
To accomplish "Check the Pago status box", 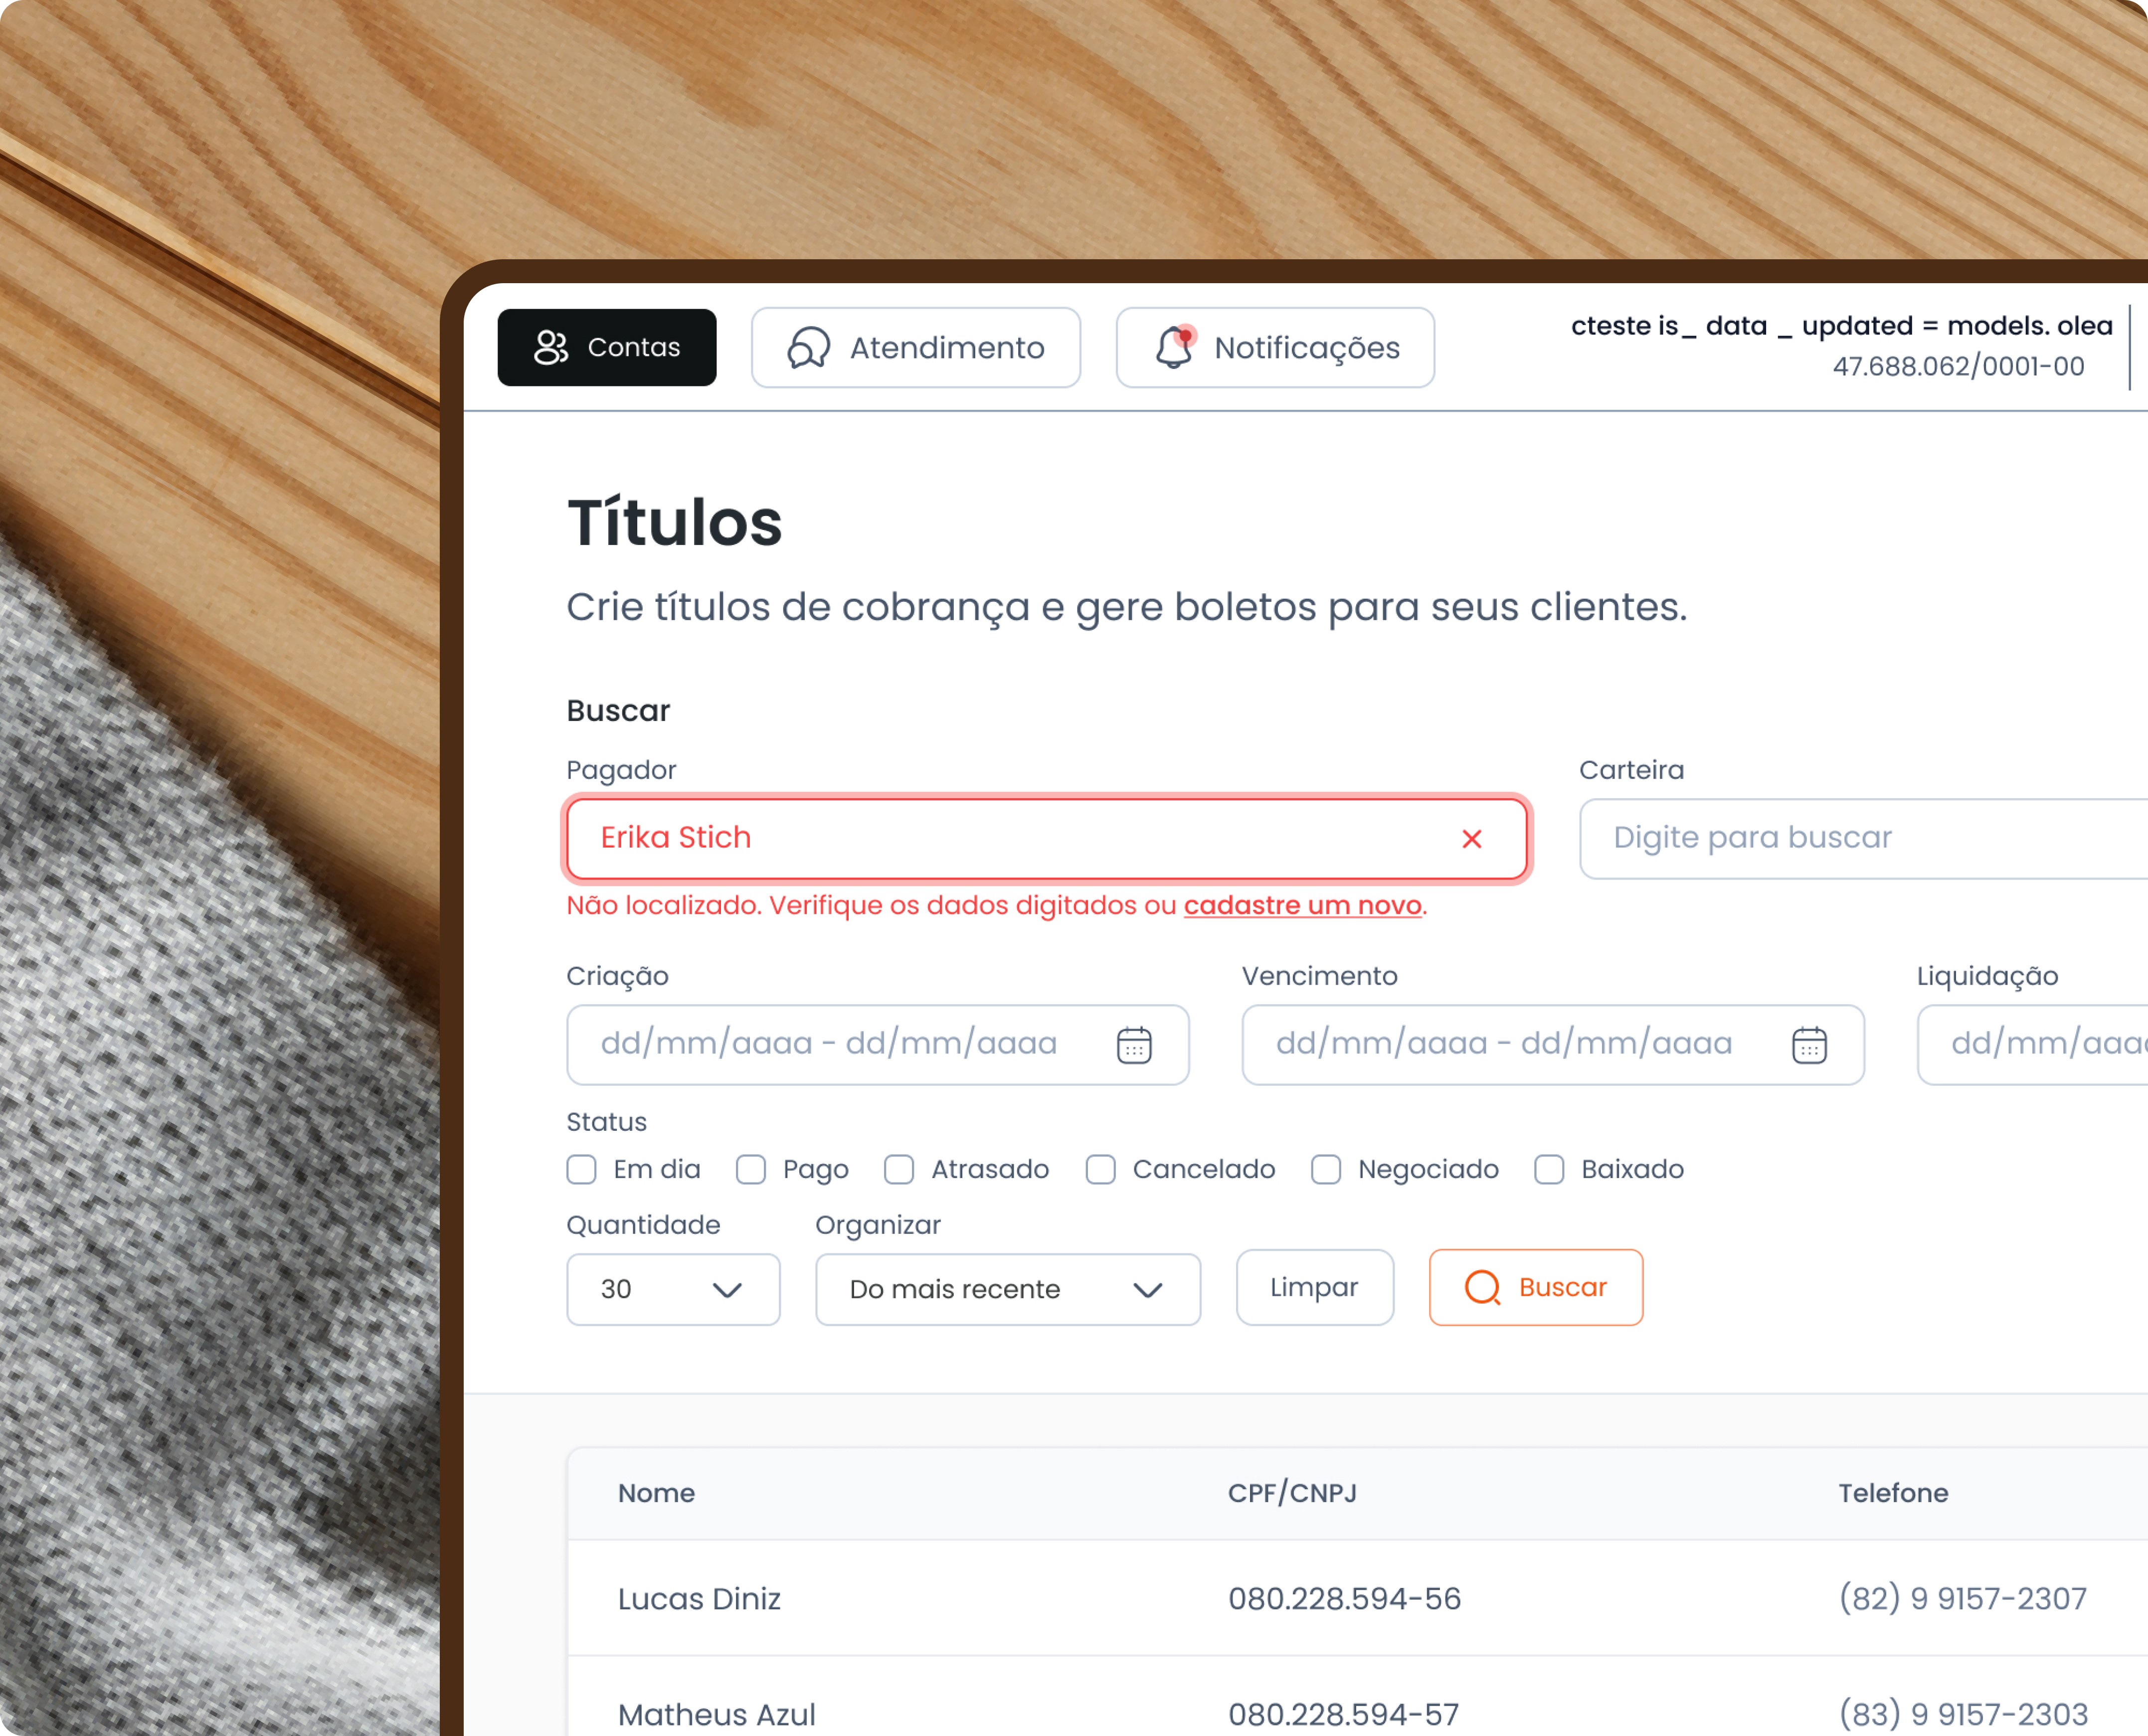I will 751,1169.
